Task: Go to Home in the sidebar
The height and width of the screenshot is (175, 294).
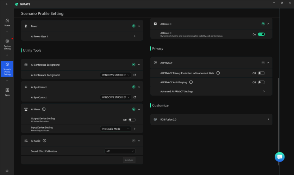Action: [7, 22]
